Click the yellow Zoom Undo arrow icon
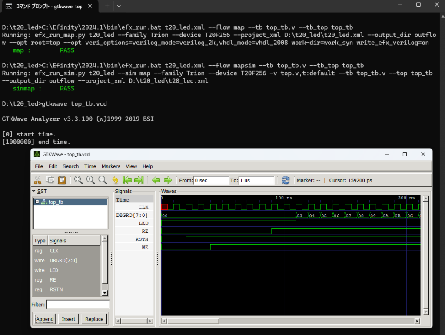This screenshot has width=445, height=335. (x=115, y=180)
